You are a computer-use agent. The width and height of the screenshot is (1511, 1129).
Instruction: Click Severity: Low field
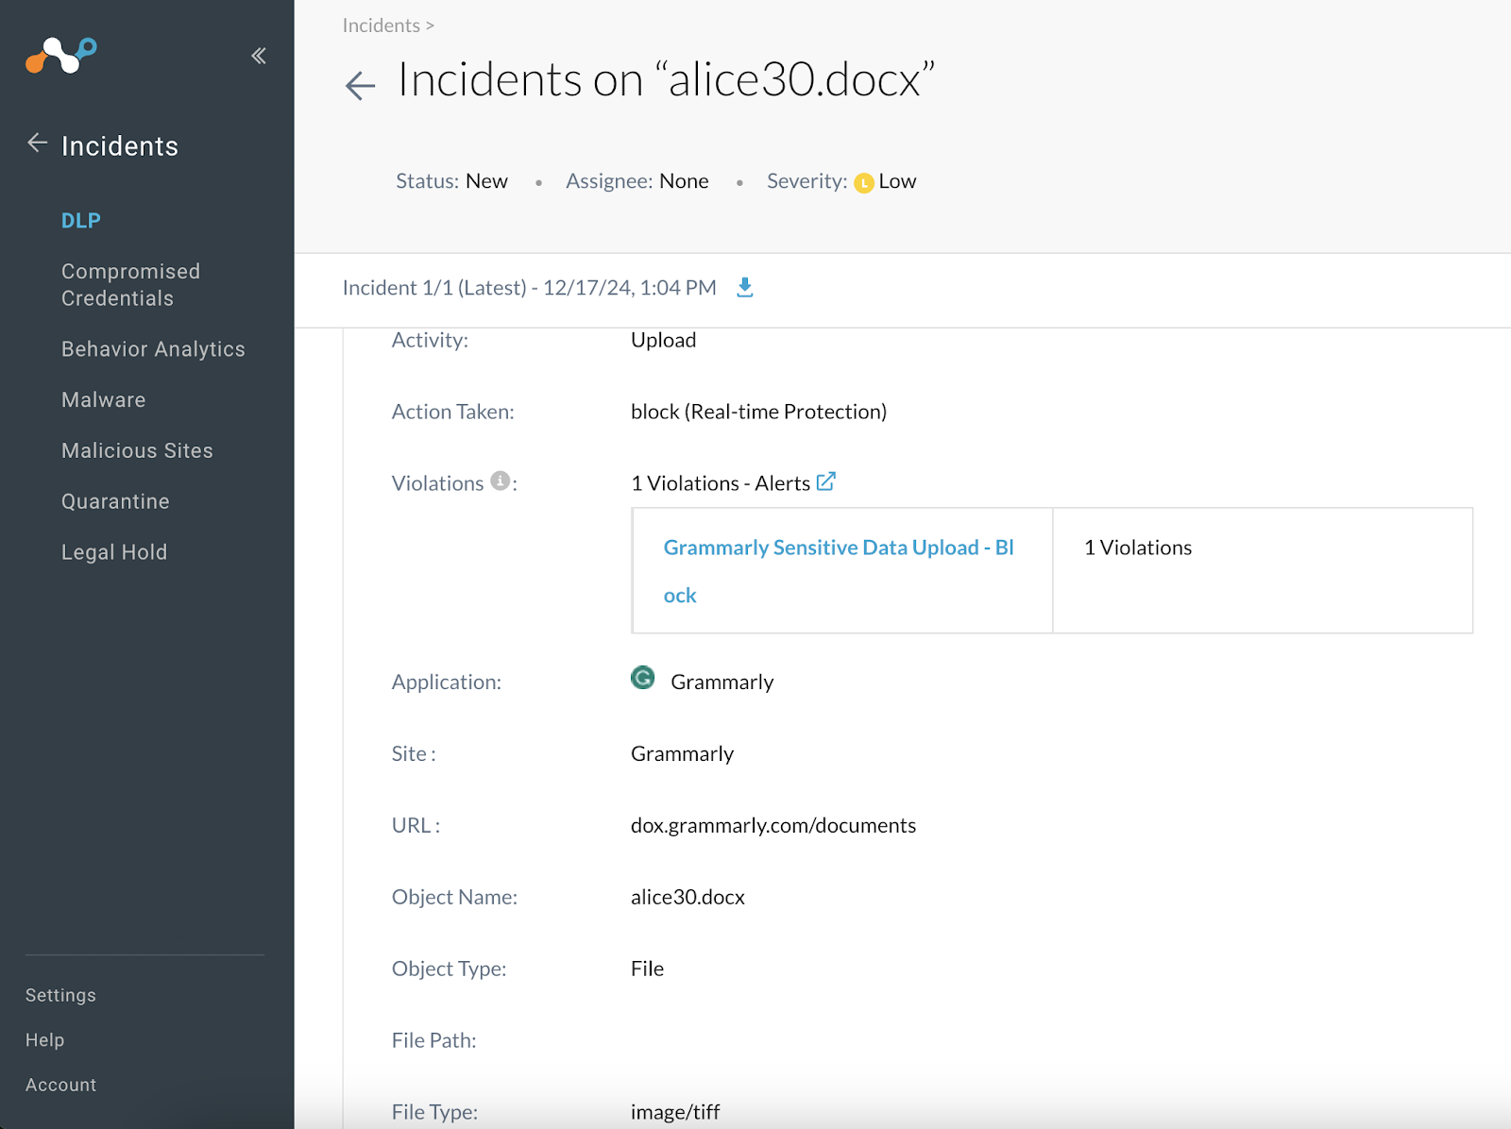841,181
